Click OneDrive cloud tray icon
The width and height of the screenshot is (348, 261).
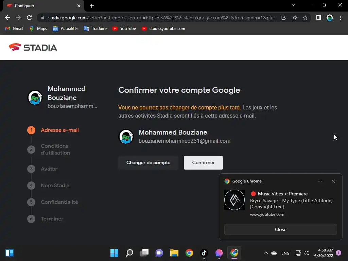coord(274,253)
